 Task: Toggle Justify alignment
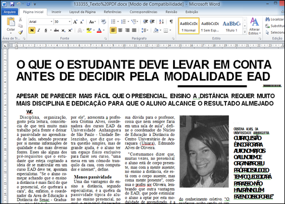134,30
